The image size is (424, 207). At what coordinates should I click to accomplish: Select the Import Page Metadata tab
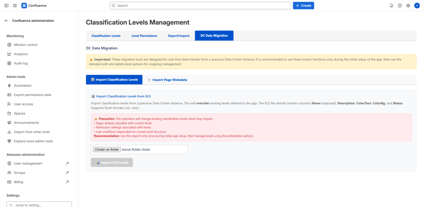pos(167,80)
